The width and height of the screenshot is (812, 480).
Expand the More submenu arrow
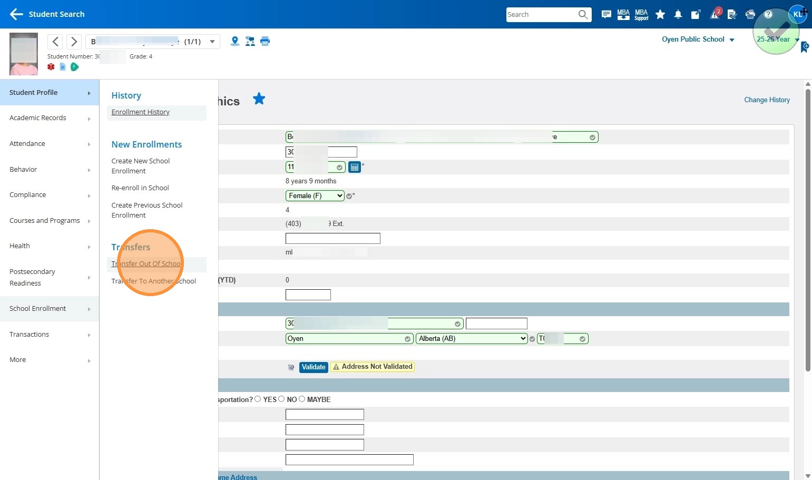pyautogui.click(x=89, y=360)
